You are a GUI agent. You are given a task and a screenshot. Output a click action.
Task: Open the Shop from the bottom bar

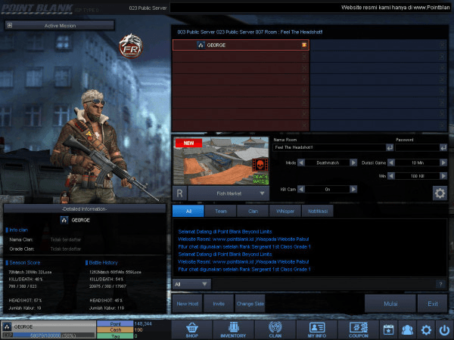(191, 329)
